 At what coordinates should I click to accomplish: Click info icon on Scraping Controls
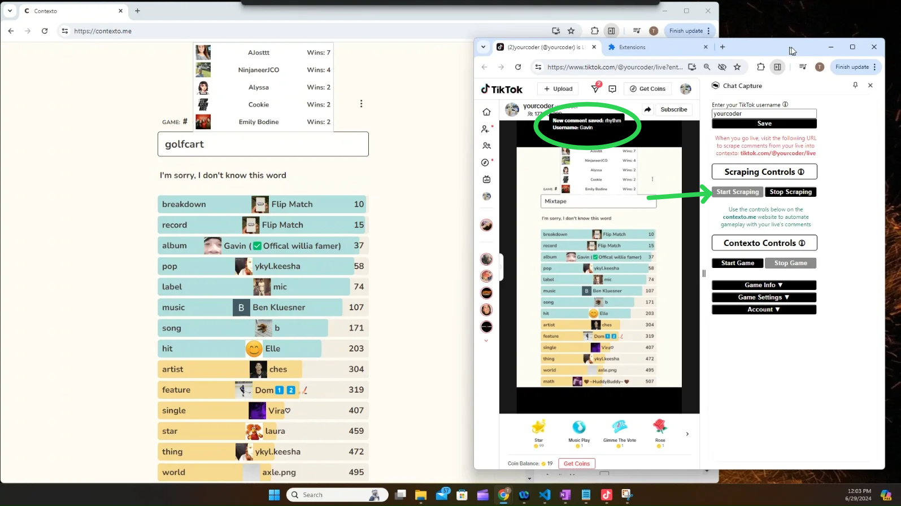(x=801, y=171)
